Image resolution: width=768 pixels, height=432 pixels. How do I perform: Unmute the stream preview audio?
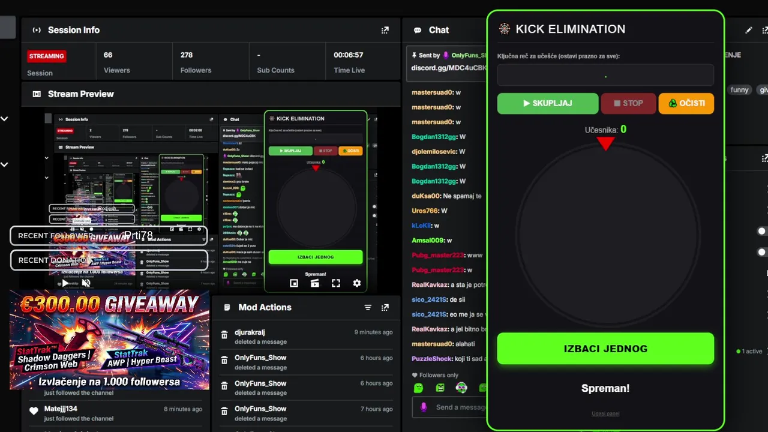[x=86, y=283]
